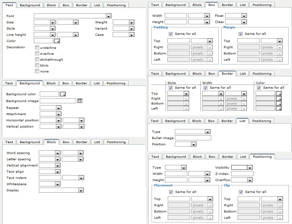Expand the Variant dropdown
The width and height of the screenshot is (292, 224).
point(123,28)
